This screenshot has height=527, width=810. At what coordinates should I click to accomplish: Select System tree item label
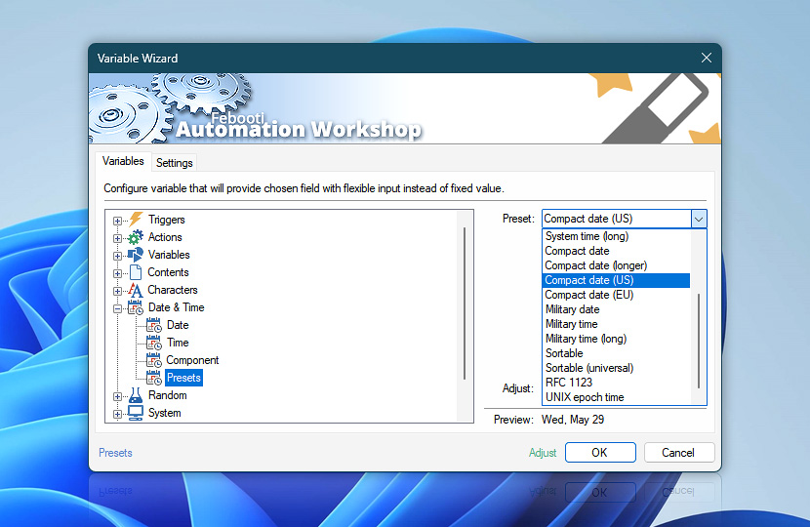(x=164, y=413)
